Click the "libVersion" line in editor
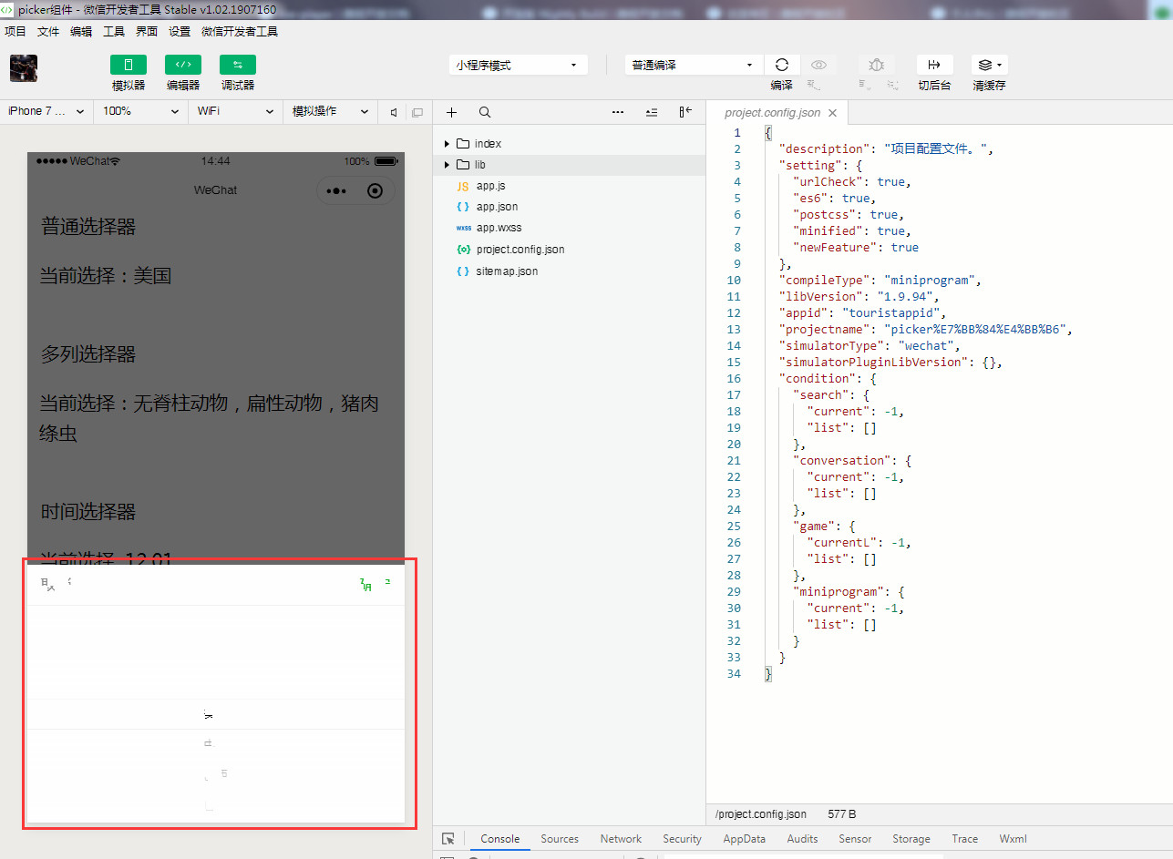The height and width of the screenshot is (859, 1173). click(859, 296)
